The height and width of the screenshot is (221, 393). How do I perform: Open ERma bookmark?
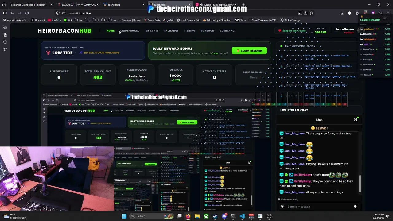240,20
